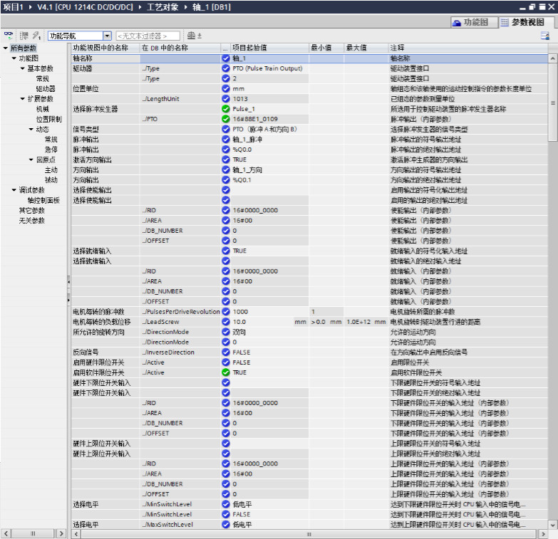Click the toolbar icon directly left of the 功能导航 dropdown
The width and height of the screenshot is (558, 539).
(x=36, y=35)
